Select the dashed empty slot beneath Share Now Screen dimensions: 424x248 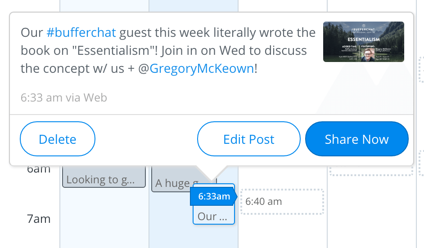pos(371,171)
